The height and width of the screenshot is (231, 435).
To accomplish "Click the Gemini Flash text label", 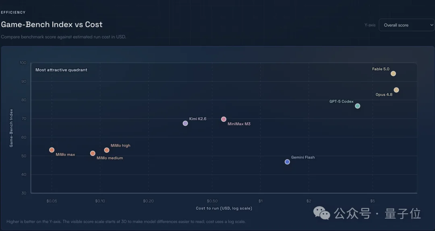I will tap(303, 157).
